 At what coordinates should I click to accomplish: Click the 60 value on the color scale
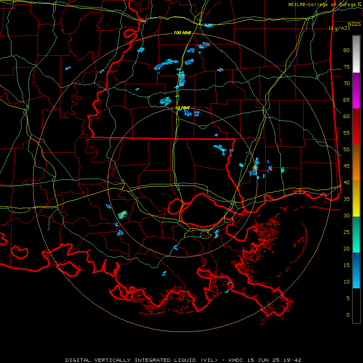pos(346,117)
